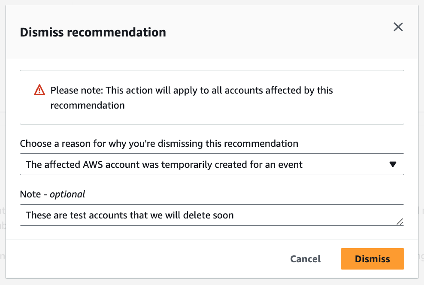The height and width of the screenshot is (285, 424).
Task: Click the red warning triangle icon
Action: pyautogui.click(x=40, y=90)
